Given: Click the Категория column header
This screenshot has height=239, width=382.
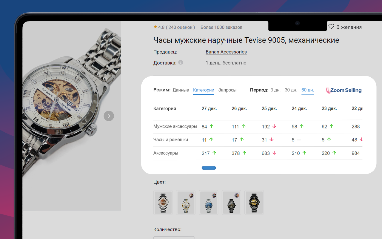Looking at the screenshot, I should [x=165, y=108].
